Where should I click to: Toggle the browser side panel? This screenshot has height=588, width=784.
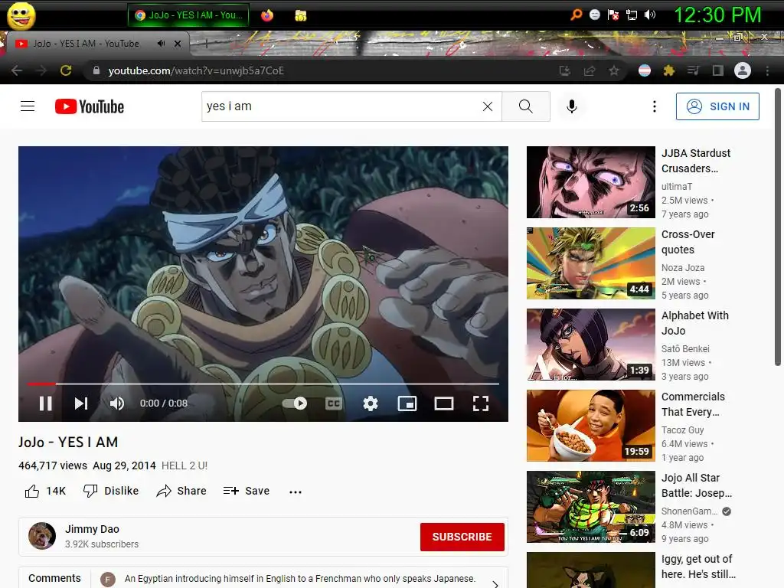click(x=717, y=70)
